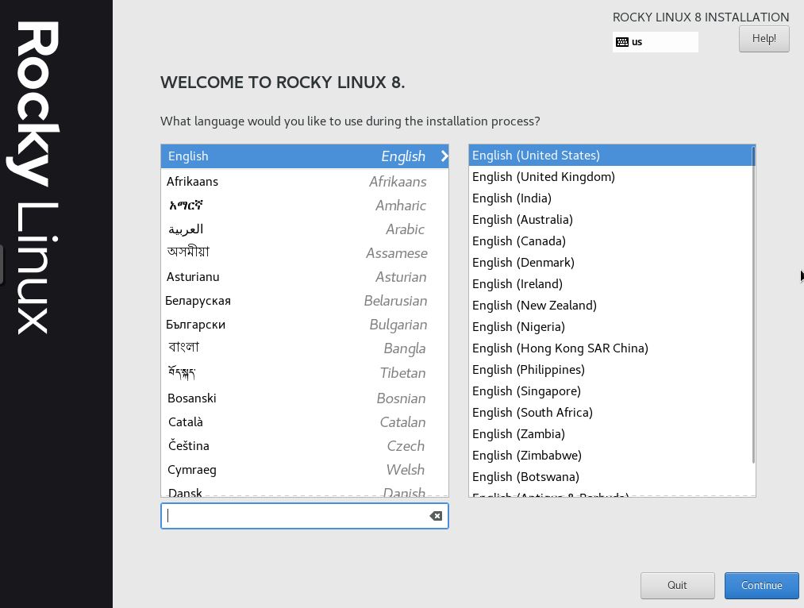
Task: Select Afrikaans from the language list
Action: click(304, 182)
